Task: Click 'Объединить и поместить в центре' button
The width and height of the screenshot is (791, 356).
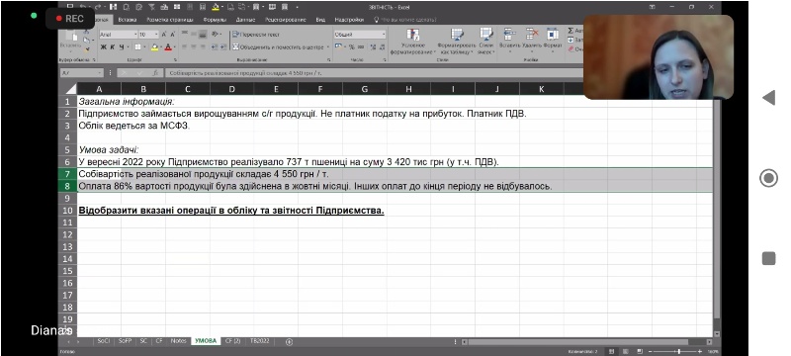Action: 279,46
